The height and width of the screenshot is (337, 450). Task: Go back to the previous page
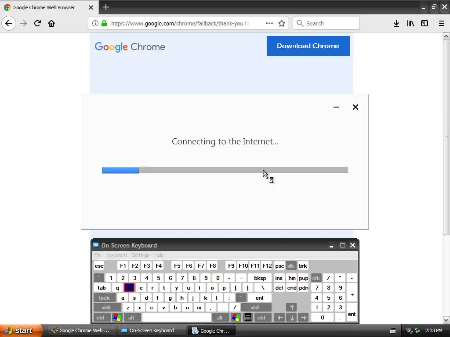(9, 23)
